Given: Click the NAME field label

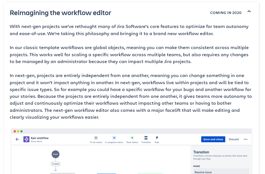Looking at the screenshot, I should (x=196, y=166).
